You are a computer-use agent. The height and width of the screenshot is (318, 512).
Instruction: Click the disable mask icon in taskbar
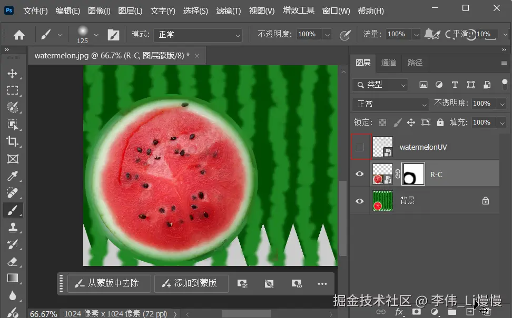269,284
